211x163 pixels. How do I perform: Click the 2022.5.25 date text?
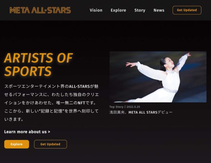pos(133,107)
